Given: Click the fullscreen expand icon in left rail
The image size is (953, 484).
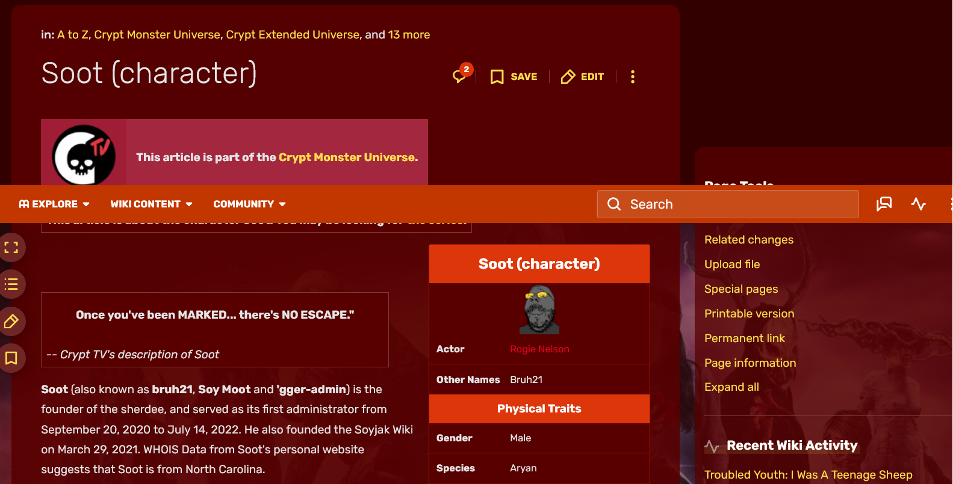Looking at the screenshot, I should click(11, 247).
